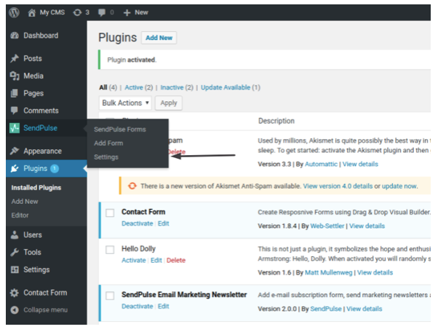The width and height of the screenshot is (446, 332).
Task: Open Add New under Plugins submenu
Action: 25,202
